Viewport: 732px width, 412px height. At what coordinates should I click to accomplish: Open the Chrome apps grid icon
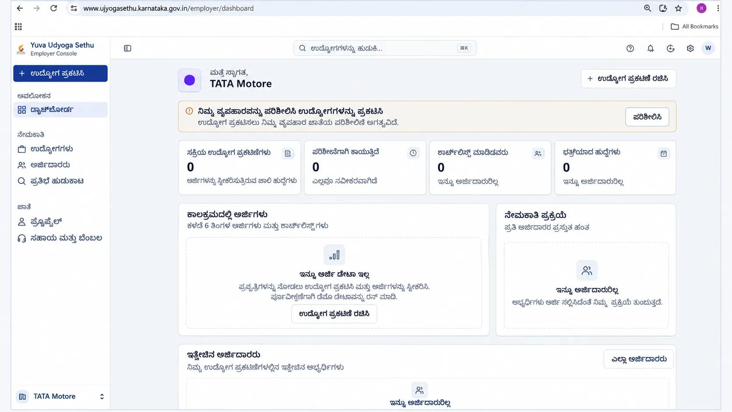tap(18, 27)
